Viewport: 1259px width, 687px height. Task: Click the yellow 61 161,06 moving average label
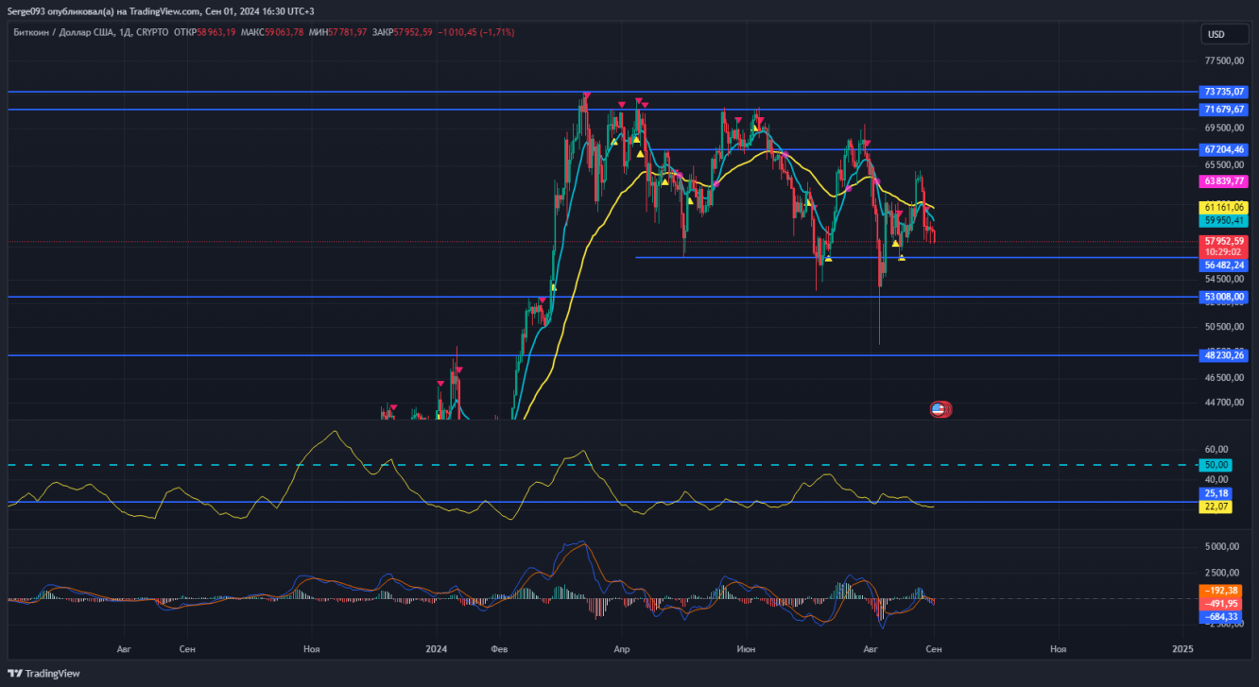click(1224, 207)
